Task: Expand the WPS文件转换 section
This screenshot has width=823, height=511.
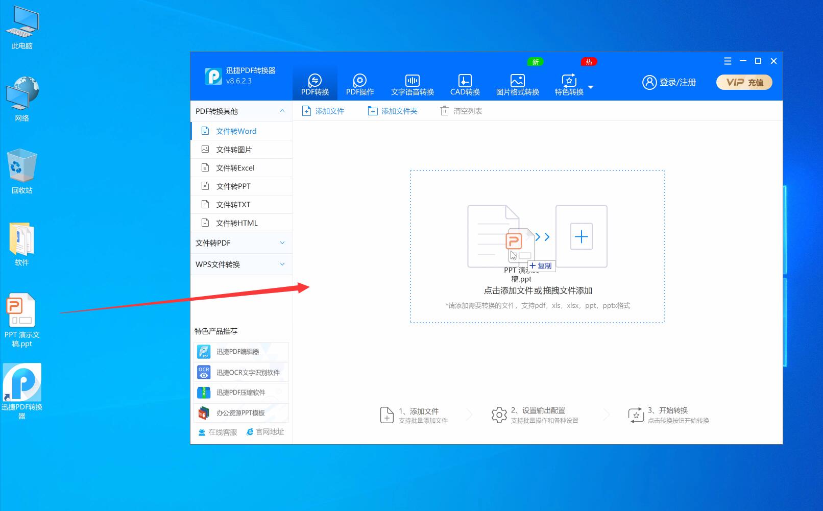Action: click(x=241, y=264)
